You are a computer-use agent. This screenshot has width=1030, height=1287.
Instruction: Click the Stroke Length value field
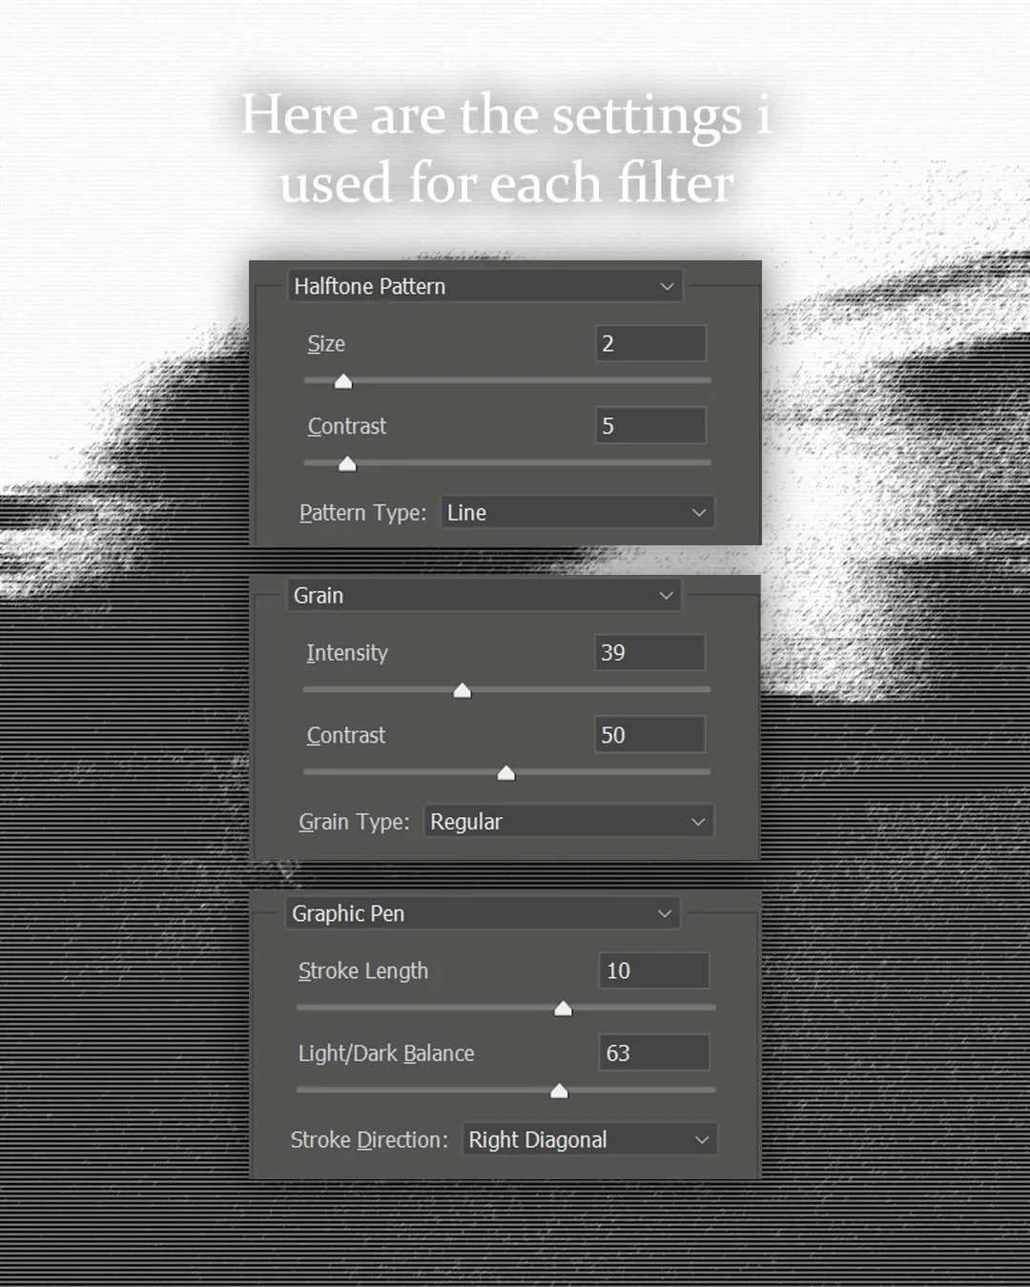(653, 970)
